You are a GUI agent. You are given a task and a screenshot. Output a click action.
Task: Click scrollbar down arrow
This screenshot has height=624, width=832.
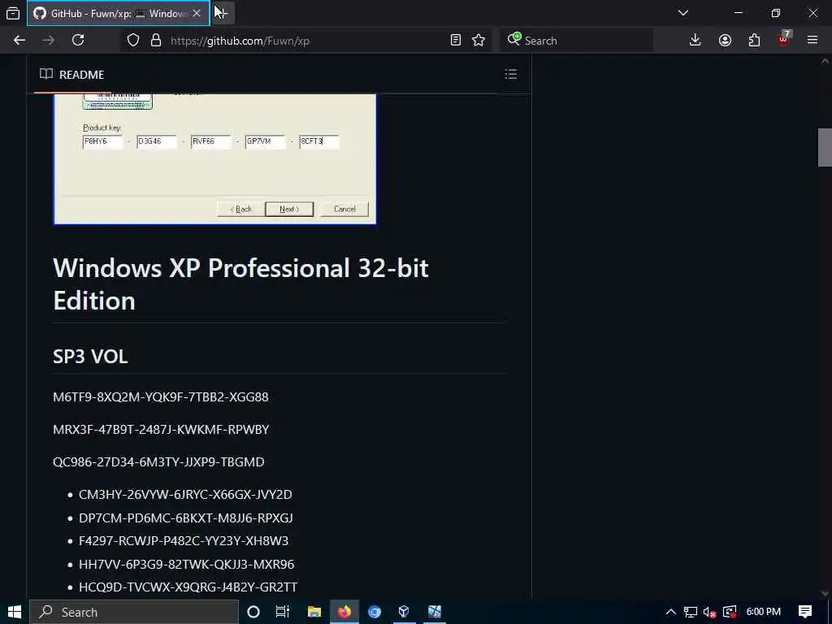click(x=825, y=592)
